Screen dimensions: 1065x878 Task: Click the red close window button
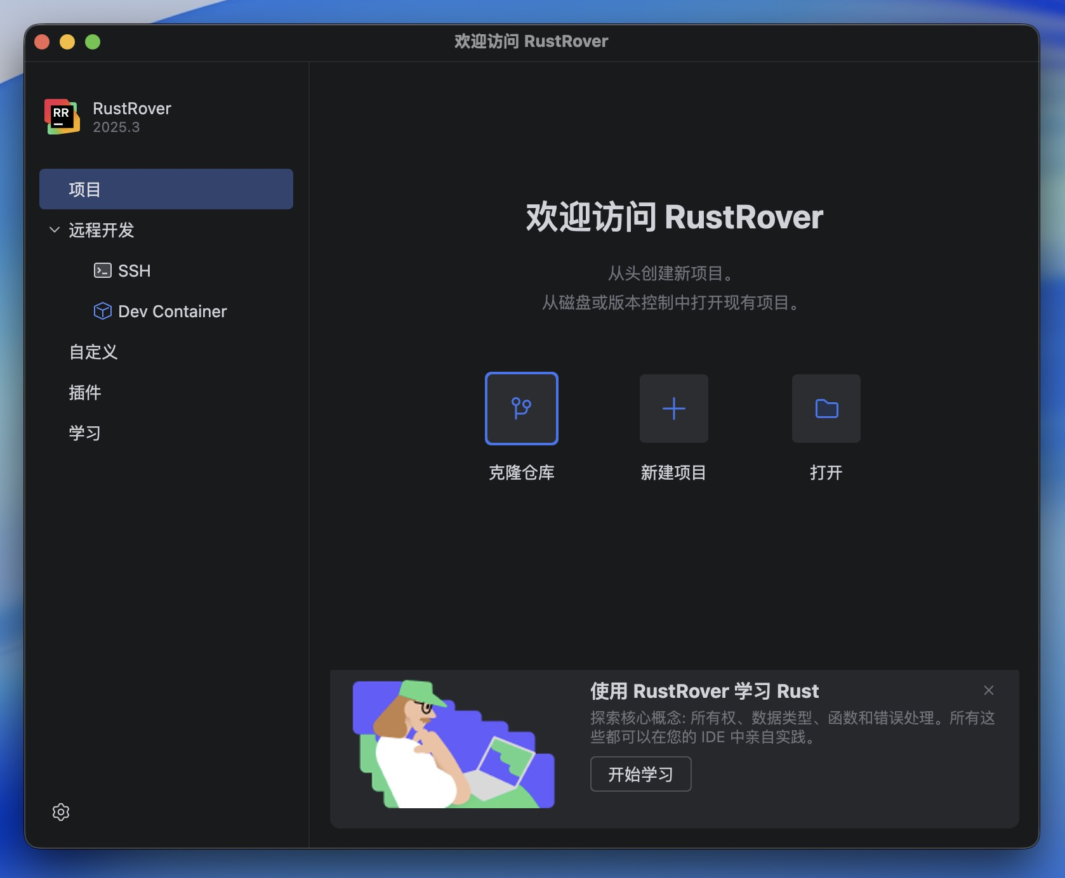coord(42,42)
